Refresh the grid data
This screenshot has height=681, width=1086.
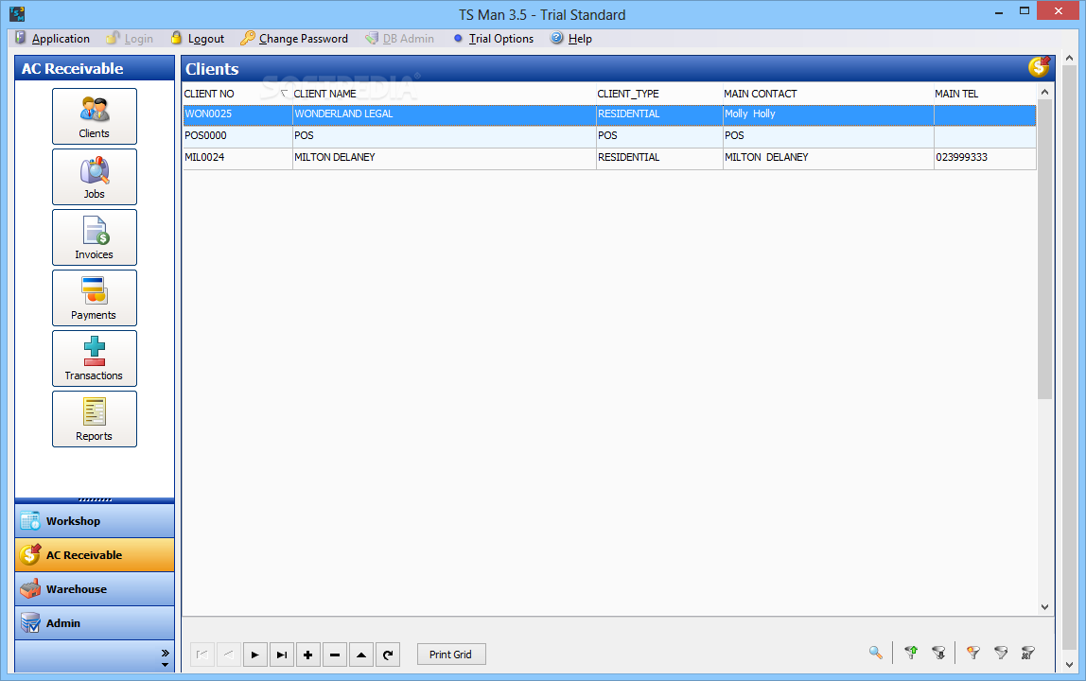388,655
